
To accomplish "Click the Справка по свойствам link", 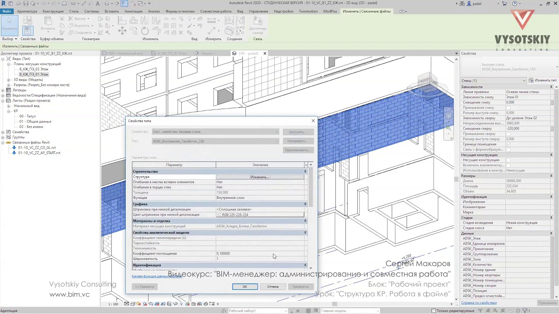I will (x=479, y=303).
